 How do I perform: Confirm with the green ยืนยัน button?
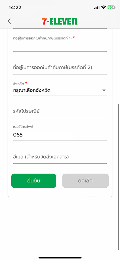click(34, 181)
